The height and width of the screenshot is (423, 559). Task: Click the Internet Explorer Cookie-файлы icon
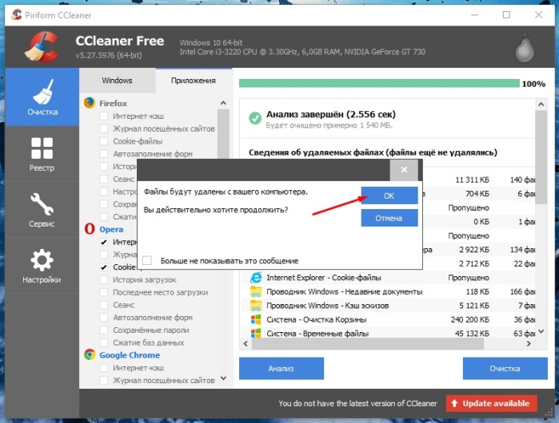(256, 278)
